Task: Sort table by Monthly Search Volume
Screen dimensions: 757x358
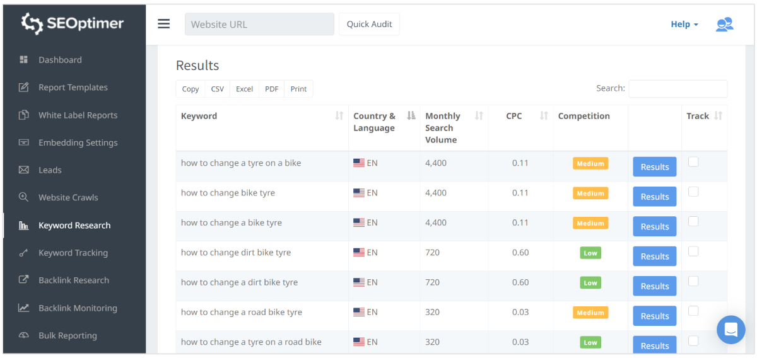Action: (x=479, y=116)
